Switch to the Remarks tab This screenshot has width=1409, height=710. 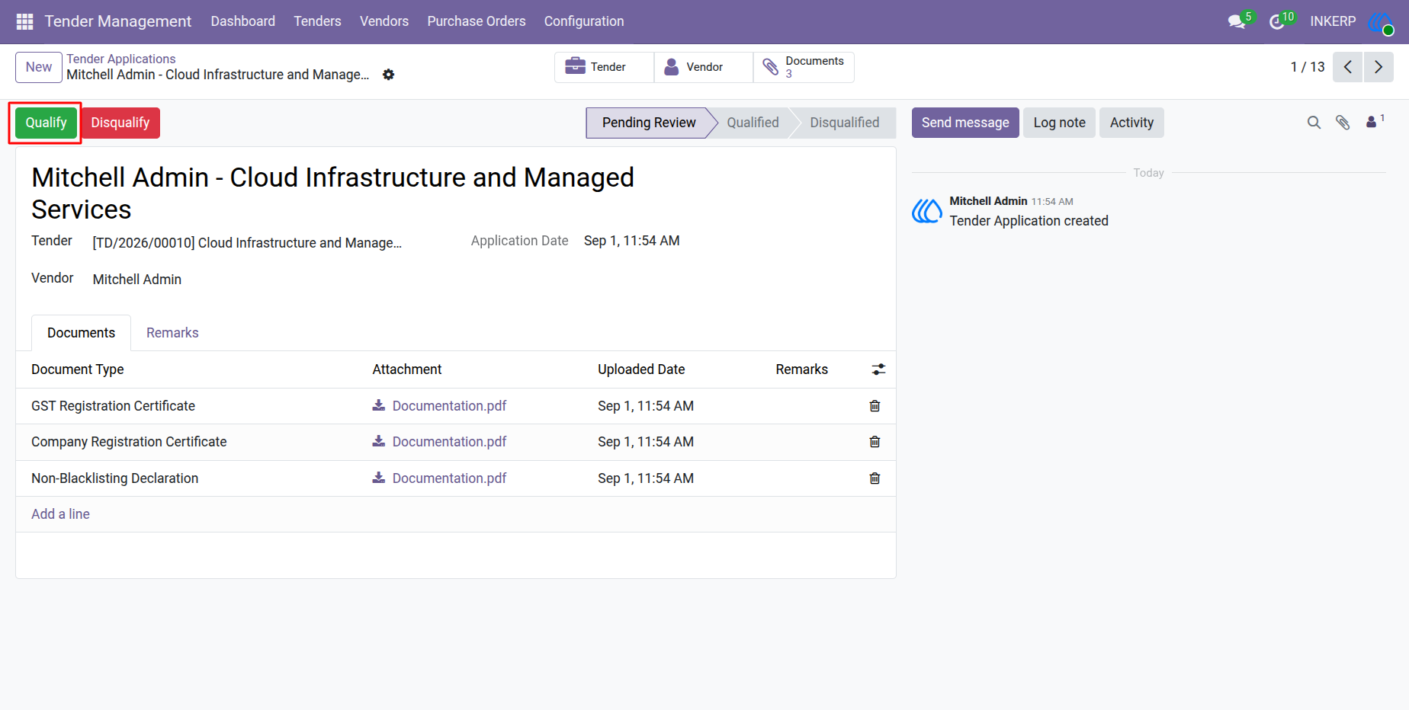pos(172,333)
